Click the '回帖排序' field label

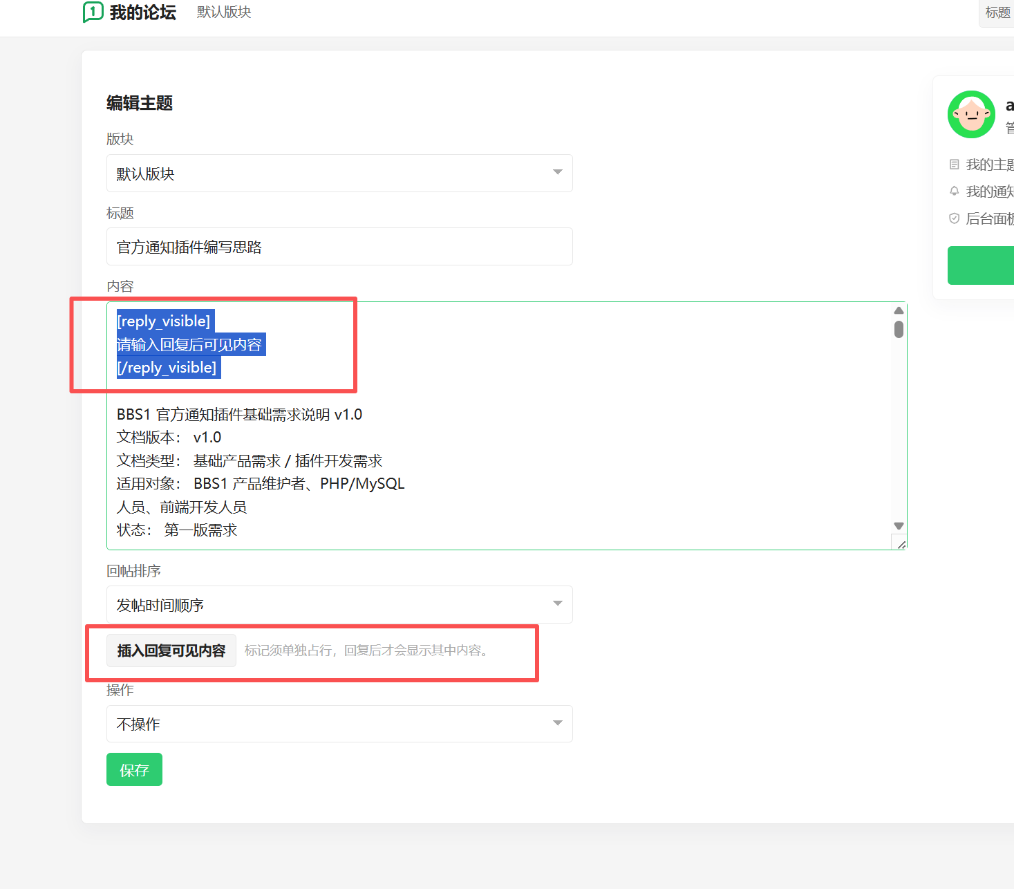(134, 571)
